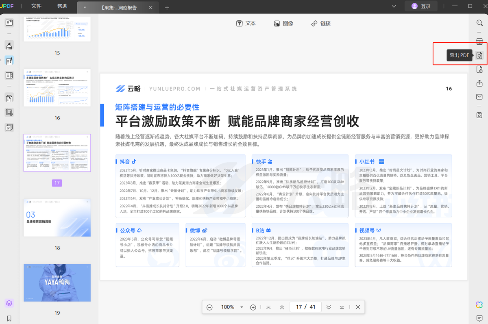This screenshot has height=324, width=488.
Task: Jump to last page arrow
Action: 342,307
